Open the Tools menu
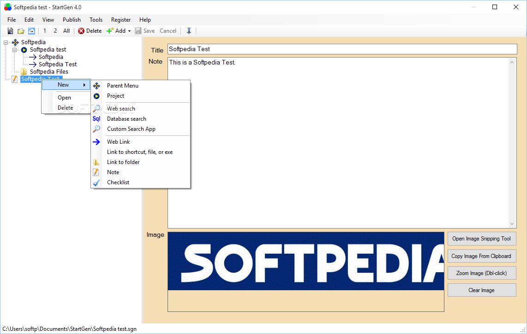 pyautogui.click(x=96, y=20)
